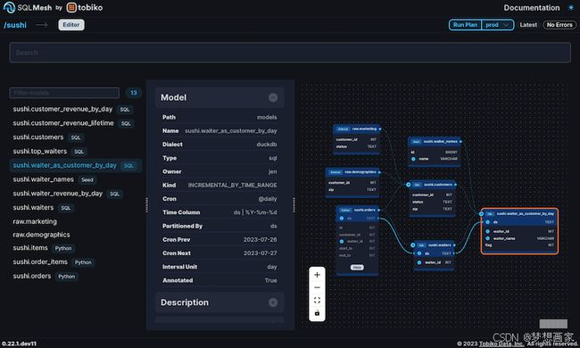Zoom out on the lineage graph
580x348 pixels.
(x=317, y=287)
